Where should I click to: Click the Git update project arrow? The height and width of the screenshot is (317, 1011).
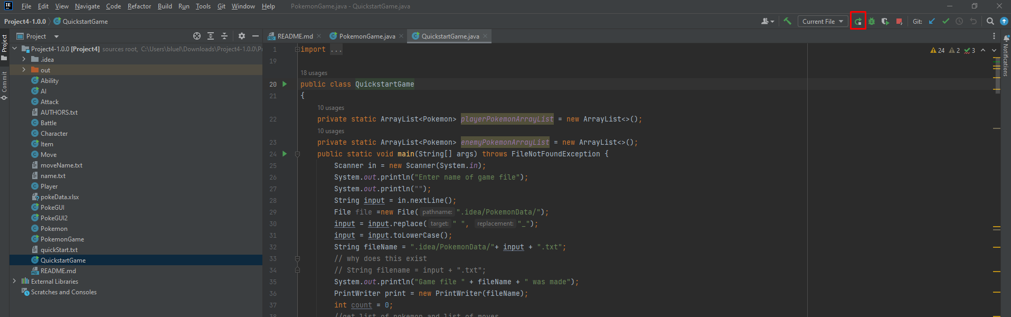point(932,22)
